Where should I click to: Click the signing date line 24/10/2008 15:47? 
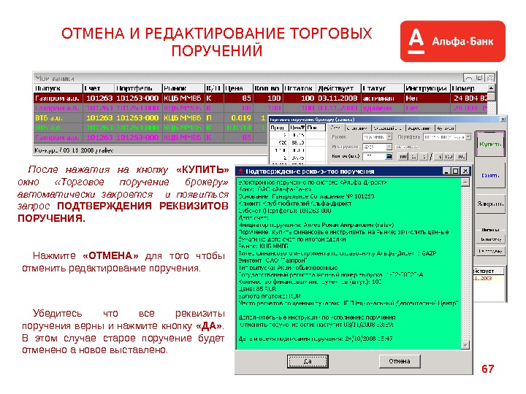tap(316, 339)
